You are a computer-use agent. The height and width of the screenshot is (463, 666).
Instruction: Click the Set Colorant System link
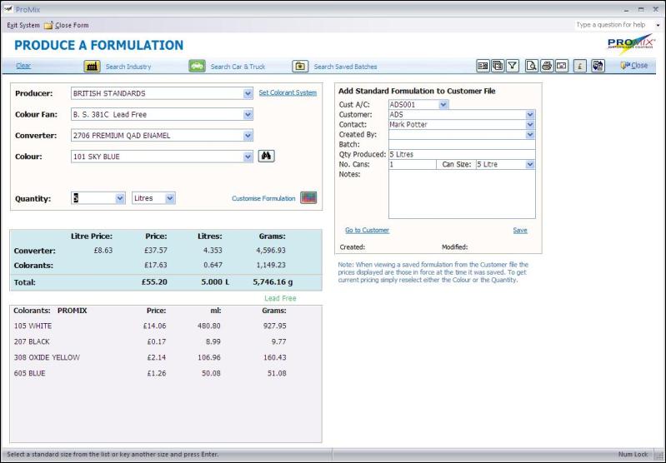click(x=288, y=93)
